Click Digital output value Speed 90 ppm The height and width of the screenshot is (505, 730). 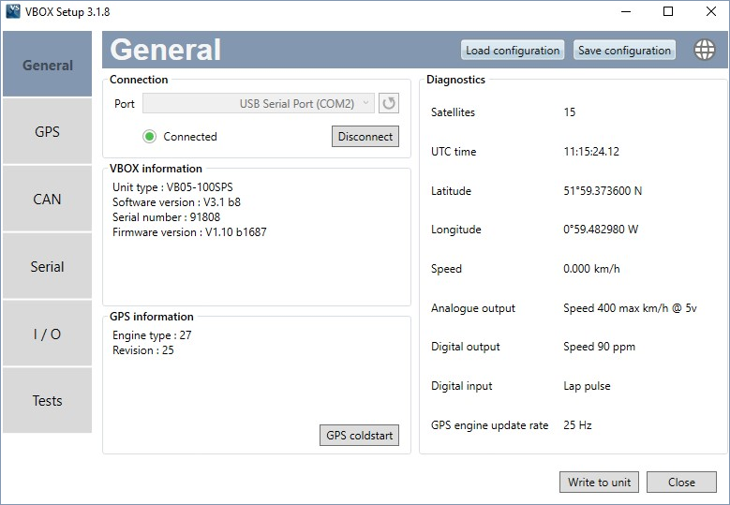click(x=599, y=347)
